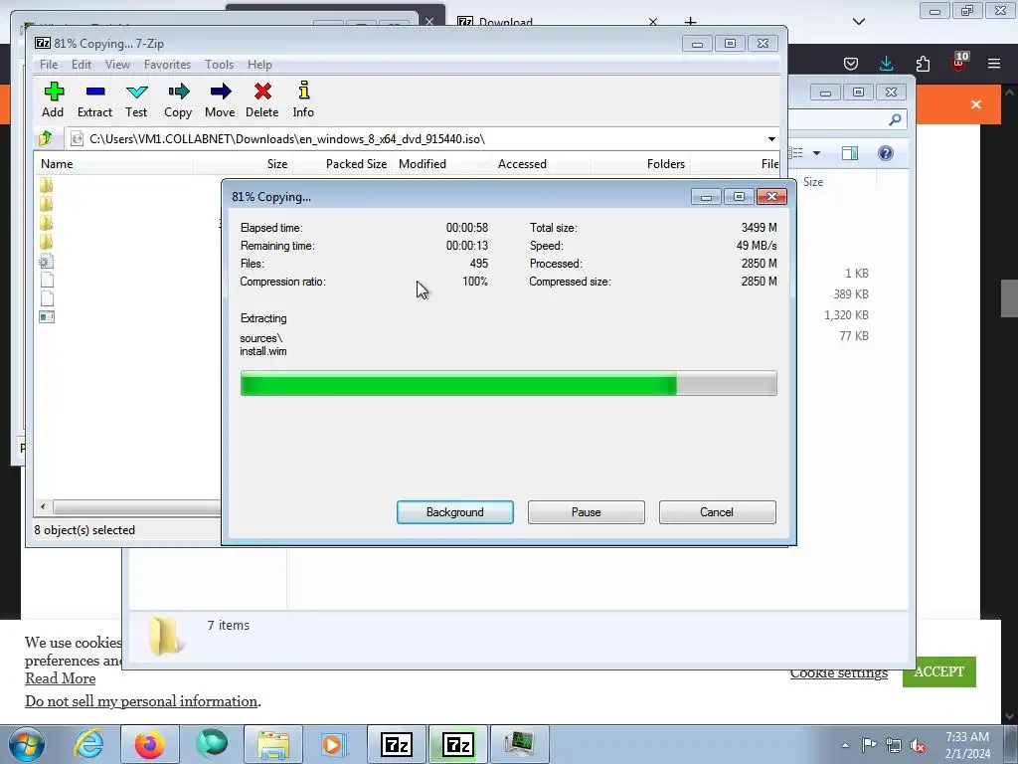This screenshot has width=1018, height=764.
Task: Click the left scroll arrow of the horizontal scrollbar
Action: [43, 506]
